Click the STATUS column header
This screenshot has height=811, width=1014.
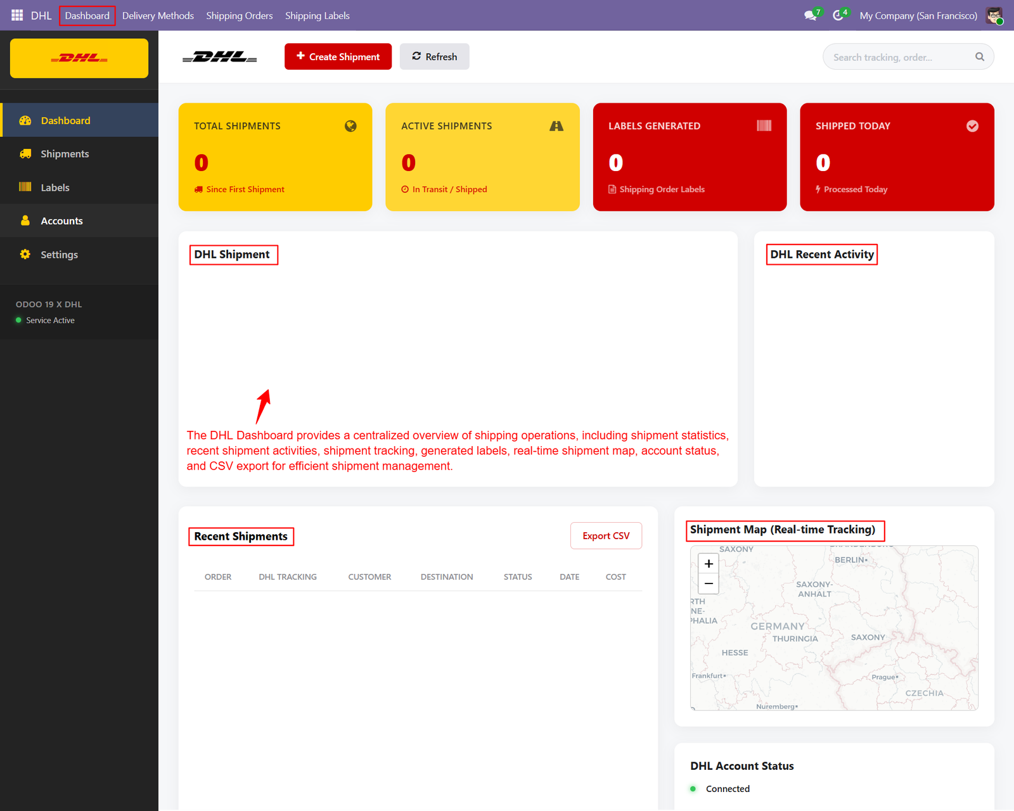click(518, 577)
